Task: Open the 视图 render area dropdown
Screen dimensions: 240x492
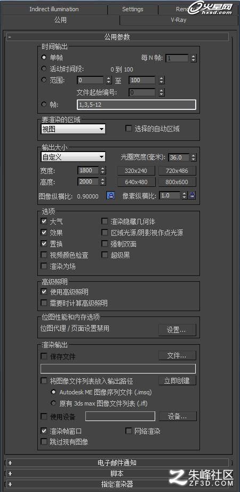Action: [x=73, y=129]
